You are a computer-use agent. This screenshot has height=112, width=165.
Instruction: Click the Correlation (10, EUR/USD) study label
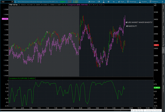click(x=18, y=78)
